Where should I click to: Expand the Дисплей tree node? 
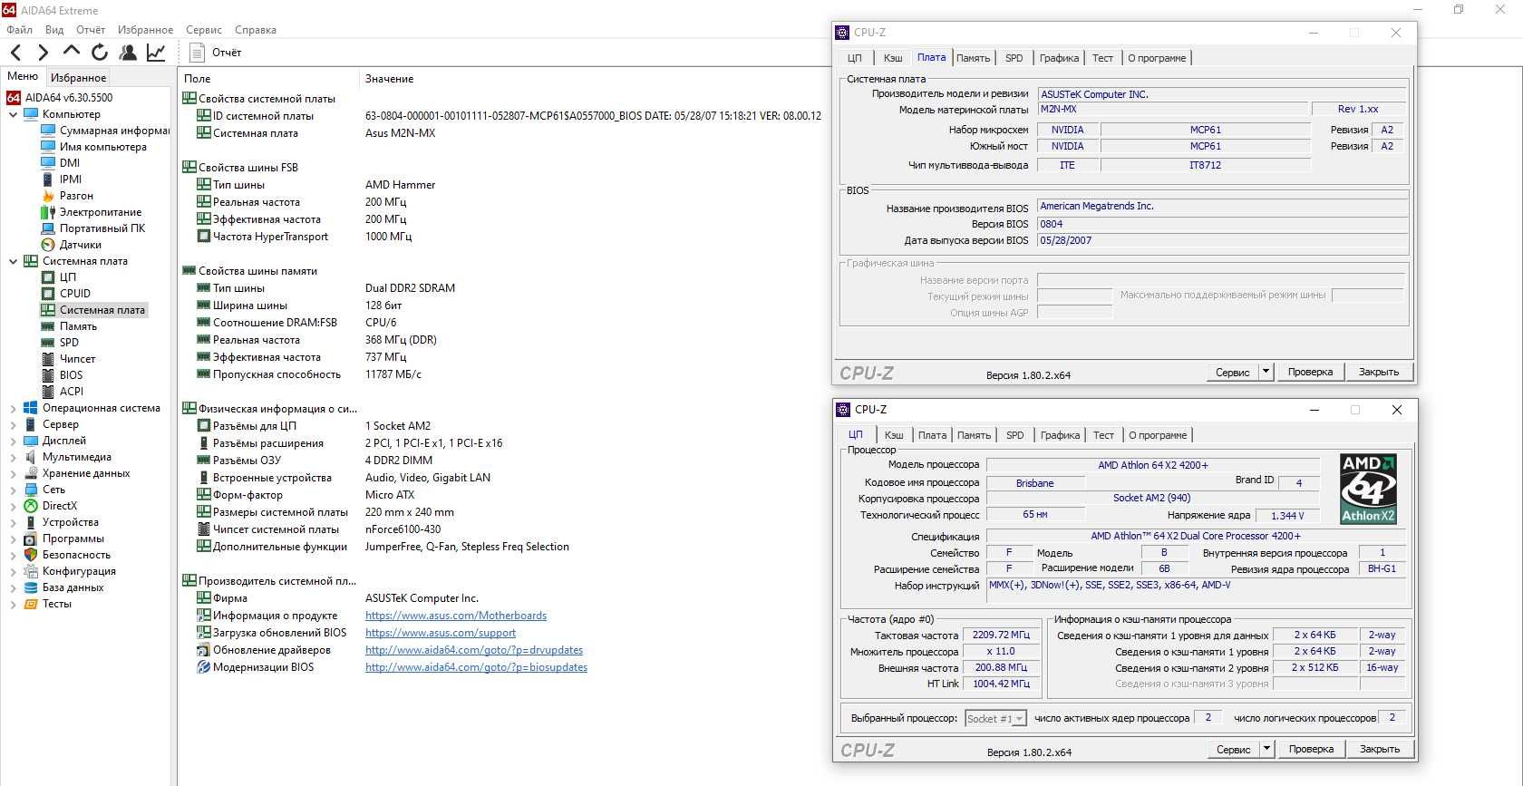[x=13, y=442]
